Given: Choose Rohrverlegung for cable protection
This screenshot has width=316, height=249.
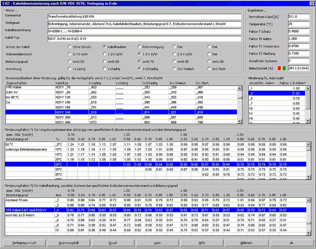Looking at the screenshot, I should (x=140, y=47).
